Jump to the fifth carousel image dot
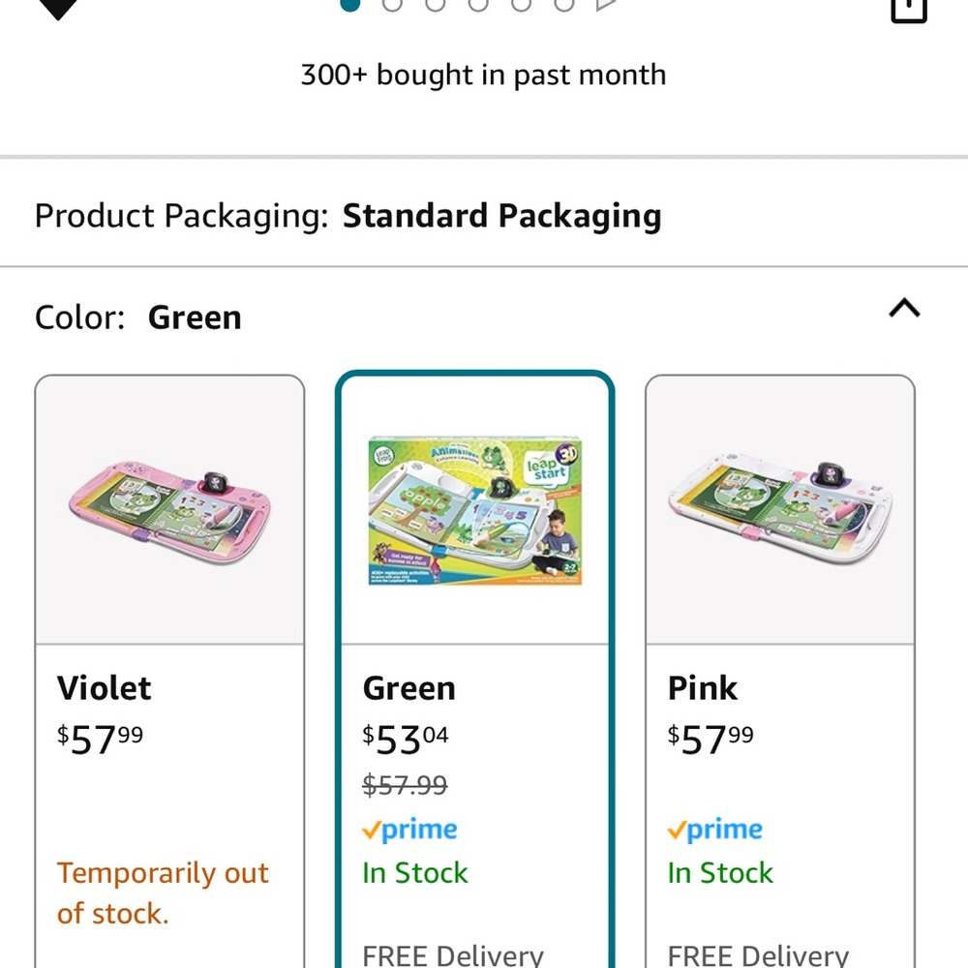Image resolution: width=968 pixels, height=968 pixels. pyautogui.click(x=522, y=4)
